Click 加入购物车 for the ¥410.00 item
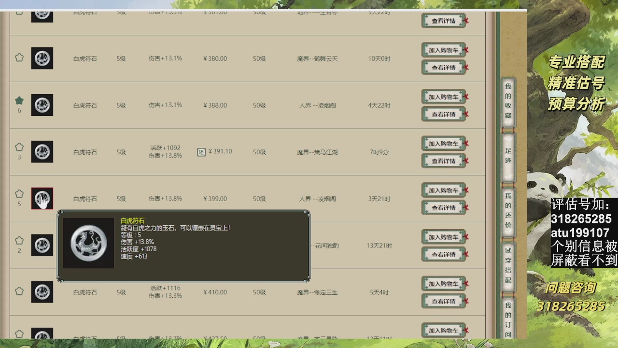 (x=443, y=284)
